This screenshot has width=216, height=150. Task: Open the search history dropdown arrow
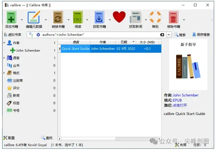[x=169, y=35]
